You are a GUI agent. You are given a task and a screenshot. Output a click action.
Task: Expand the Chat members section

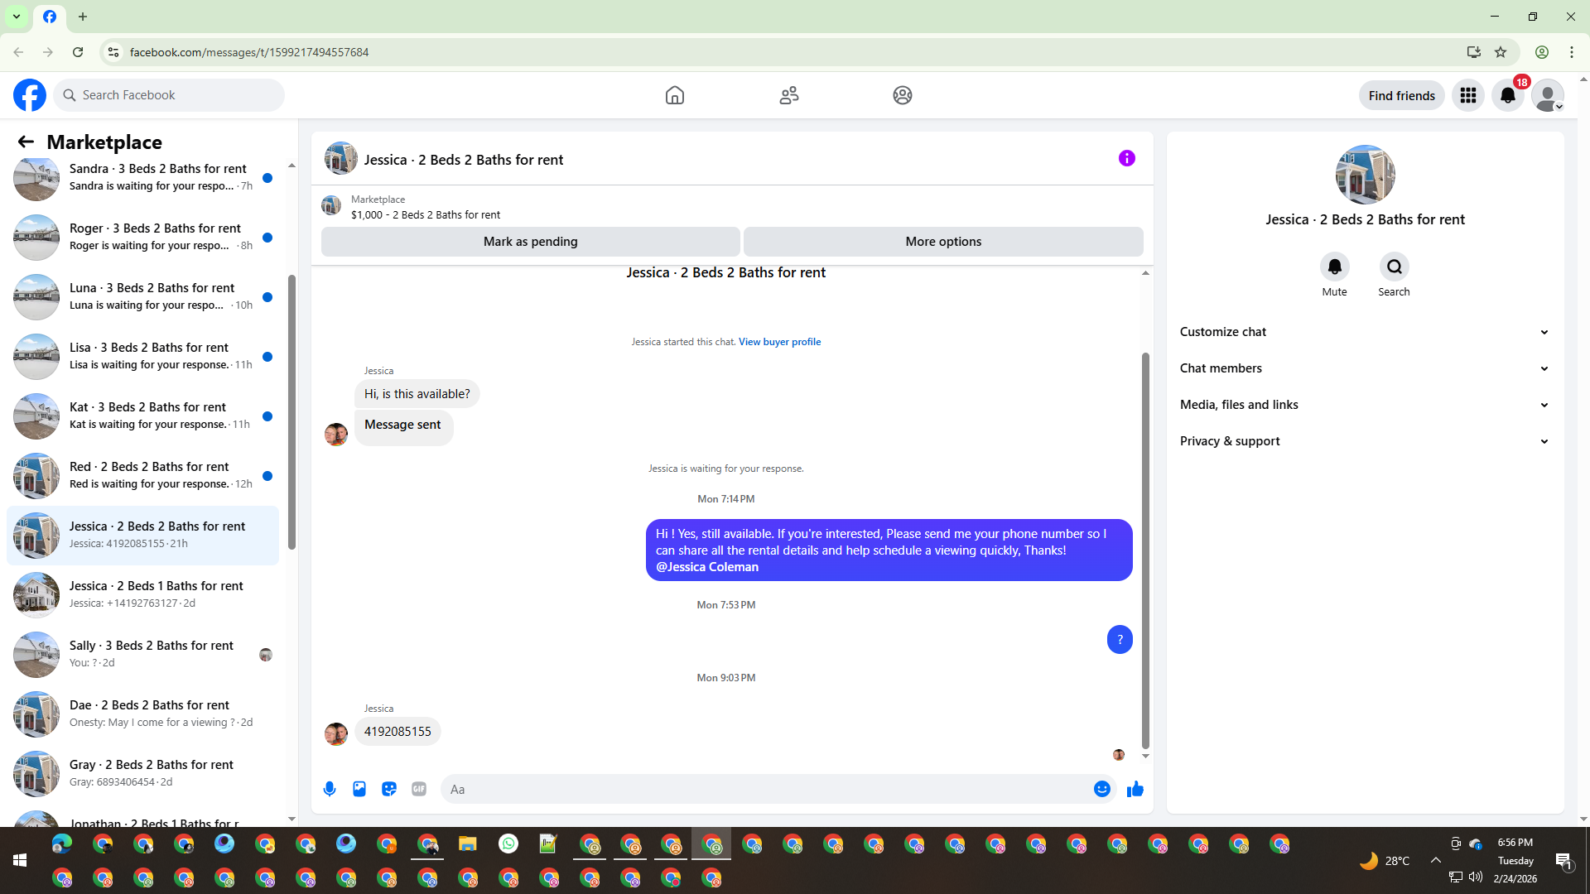pyautogui.click(x=1364, y=368)
